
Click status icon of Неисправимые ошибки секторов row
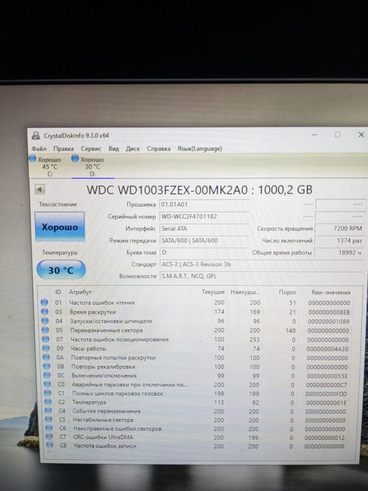pos(49,428)
